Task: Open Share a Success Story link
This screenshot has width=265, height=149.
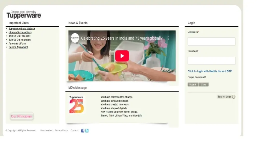Action: [x=20, y=32]
